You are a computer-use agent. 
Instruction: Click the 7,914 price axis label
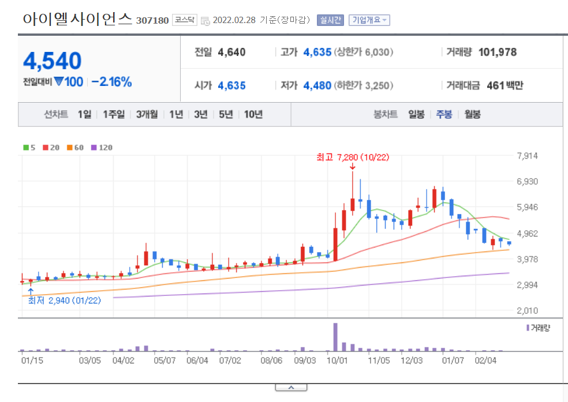click(x=527, y=156)
